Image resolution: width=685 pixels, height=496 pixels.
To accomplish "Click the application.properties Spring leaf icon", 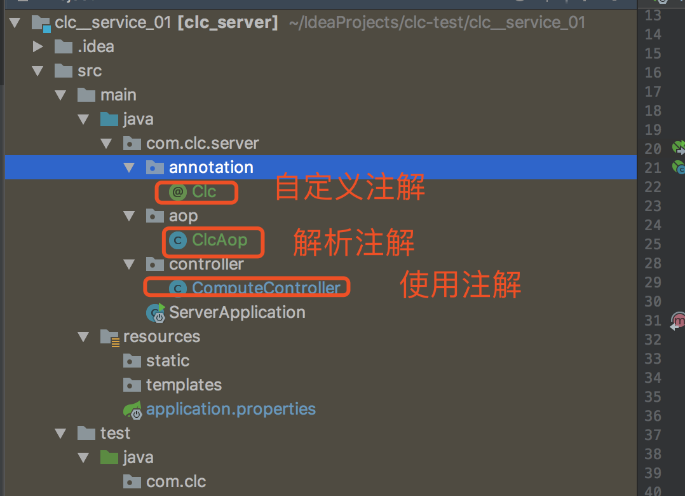I will tap(132, 410).
